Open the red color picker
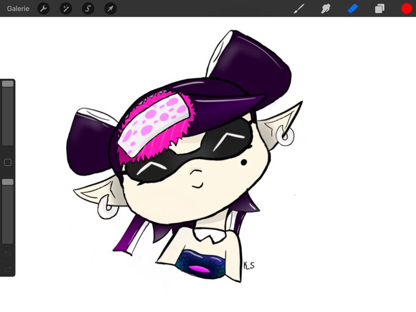This screenshot has height=312, width=416. 406,9
